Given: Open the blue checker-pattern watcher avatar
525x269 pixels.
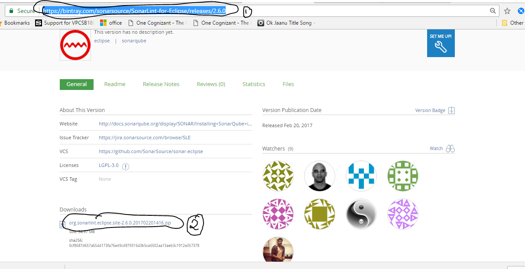Looking at the screenshot, I should pos(361,176).
